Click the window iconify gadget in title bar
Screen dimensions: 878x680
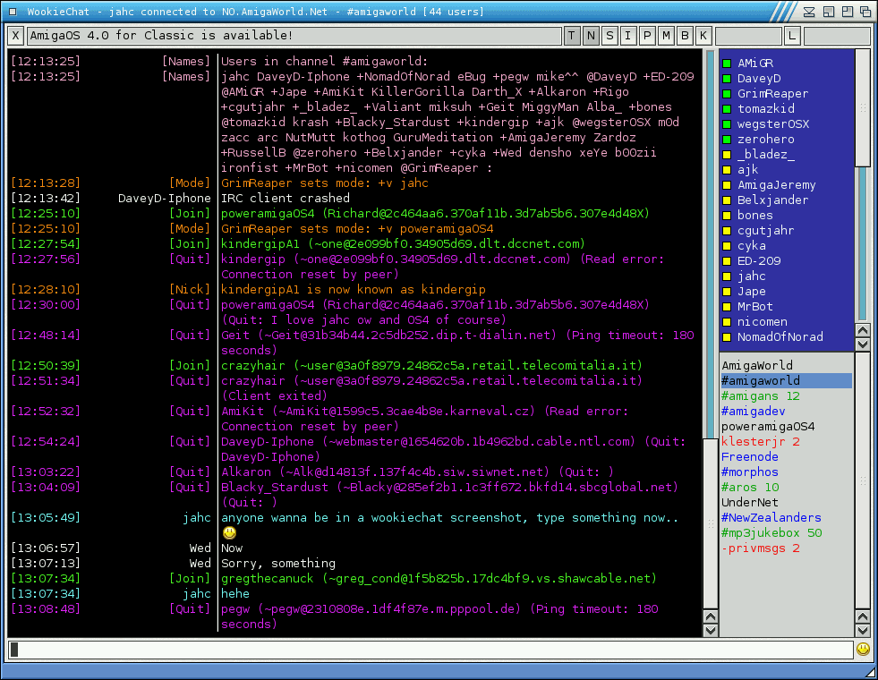point(810,12)
